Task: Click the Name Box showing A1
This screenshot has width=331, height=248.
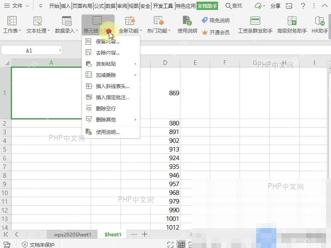Action: 29,50
